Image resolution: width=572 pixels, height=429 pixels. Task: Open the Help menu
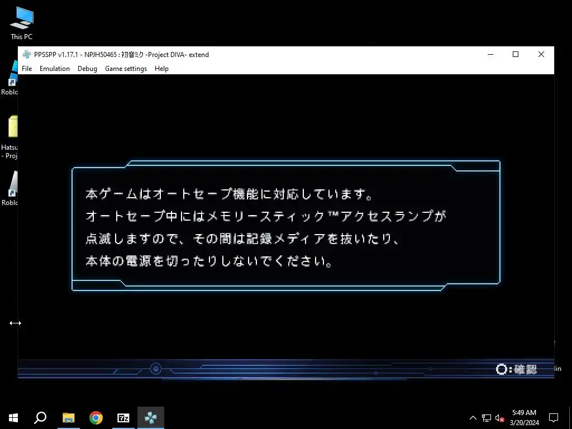[161, 69]
